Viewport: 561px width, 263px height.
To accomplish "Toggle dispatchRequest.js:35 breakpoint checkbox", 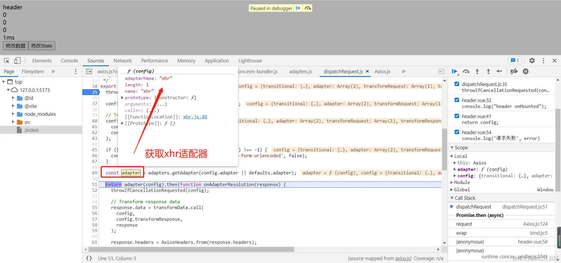I will pos(457,84).
